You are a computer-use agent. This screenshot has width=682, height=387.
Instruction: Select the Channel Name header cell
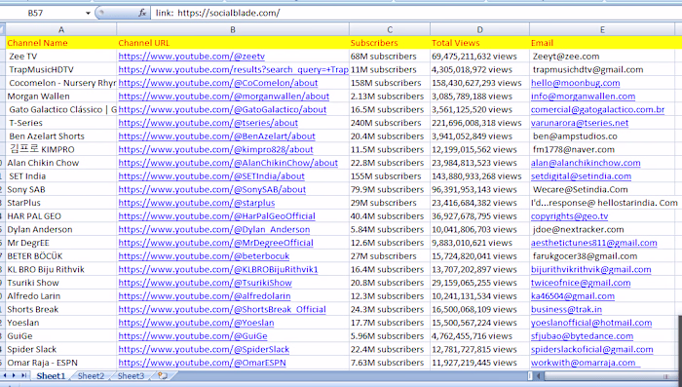point(61,43)
